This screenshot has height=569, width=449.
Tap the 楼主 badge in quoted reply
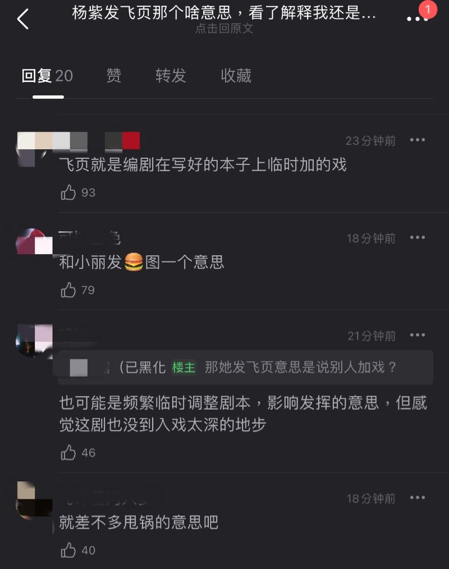[x=184, y=367]
